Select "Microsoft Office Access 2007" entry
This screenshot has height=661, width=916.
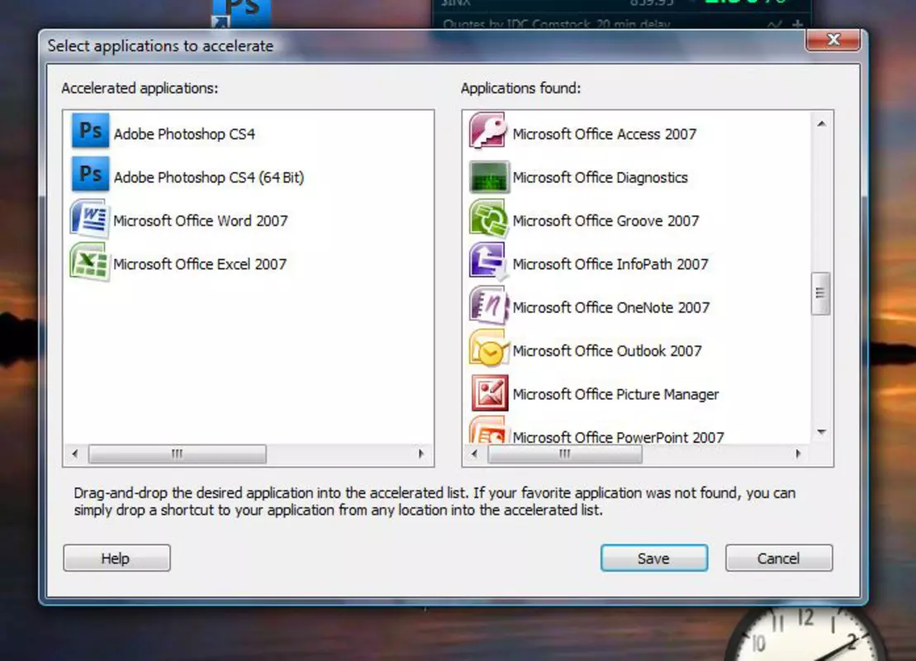point(604,134)
